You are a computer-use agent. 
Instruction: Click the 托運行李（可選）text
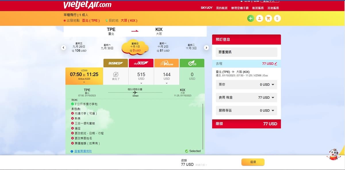pos(86,114)
